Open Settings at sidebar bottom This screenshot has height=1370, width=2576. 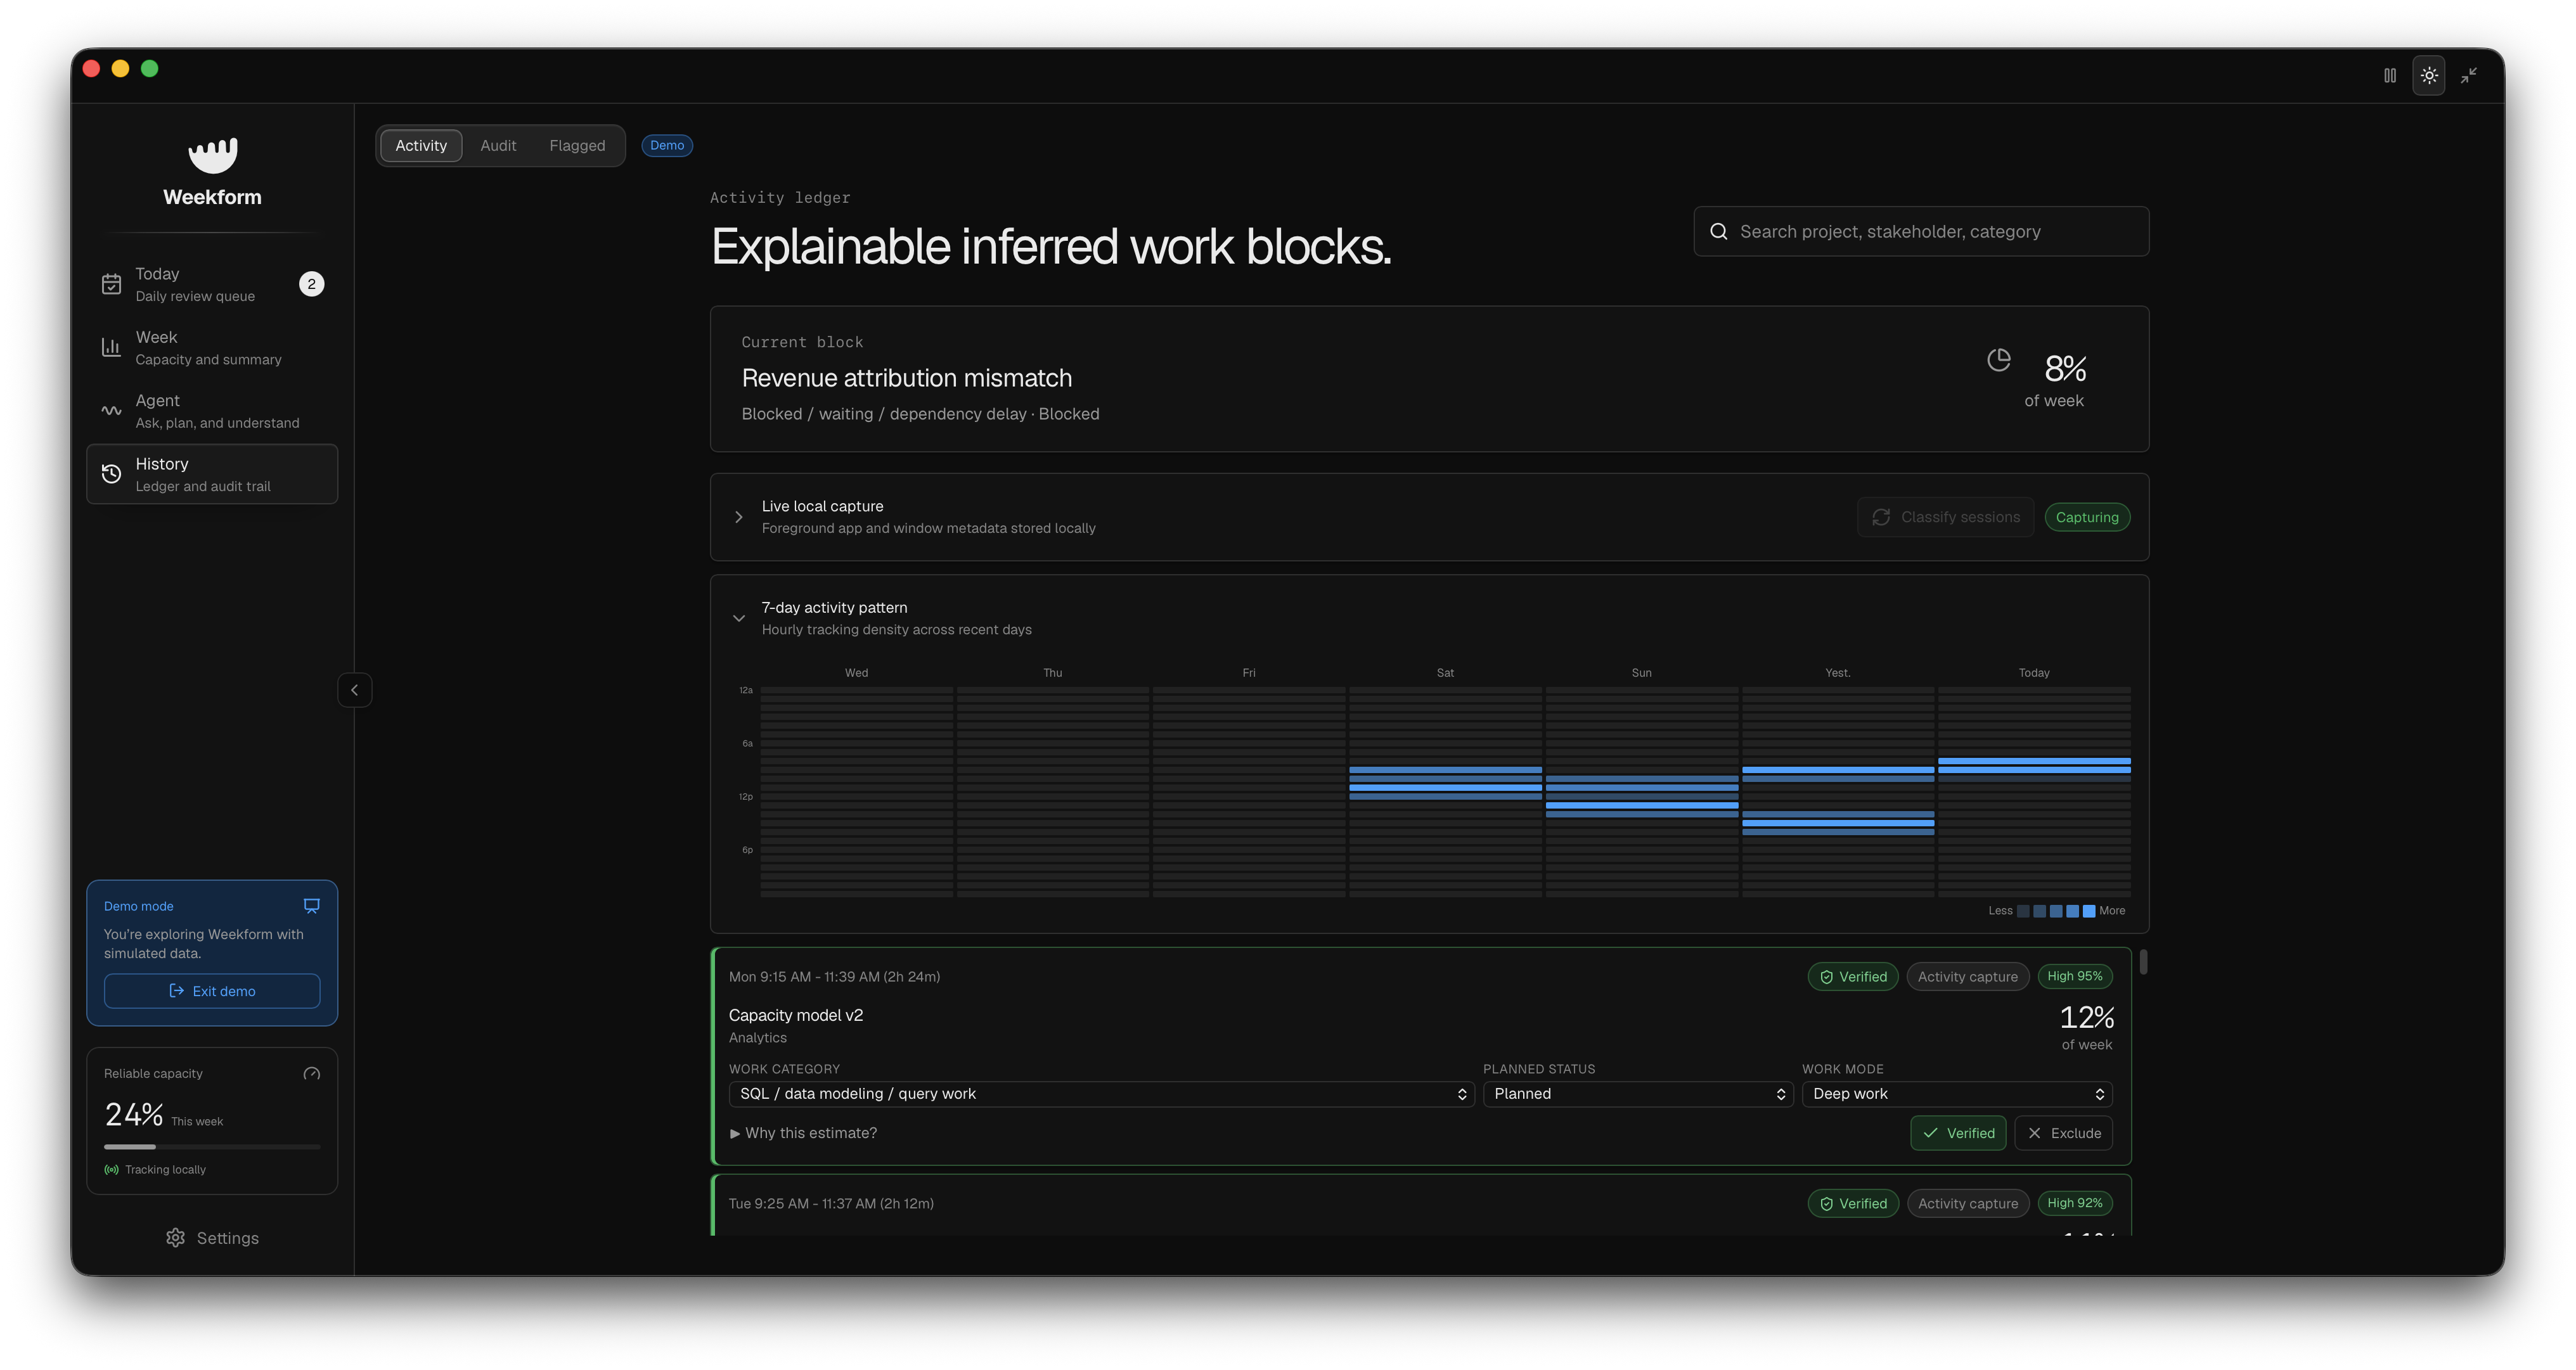[x=212, y=1238]
